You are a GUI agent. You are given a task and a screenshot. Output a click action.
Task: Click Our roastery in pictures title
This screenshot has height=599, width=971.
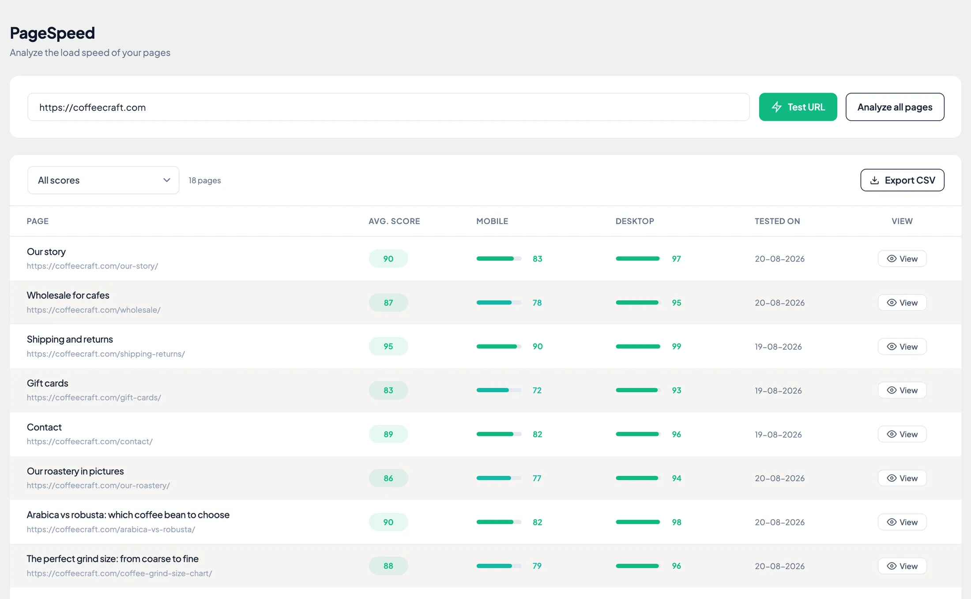75,471
